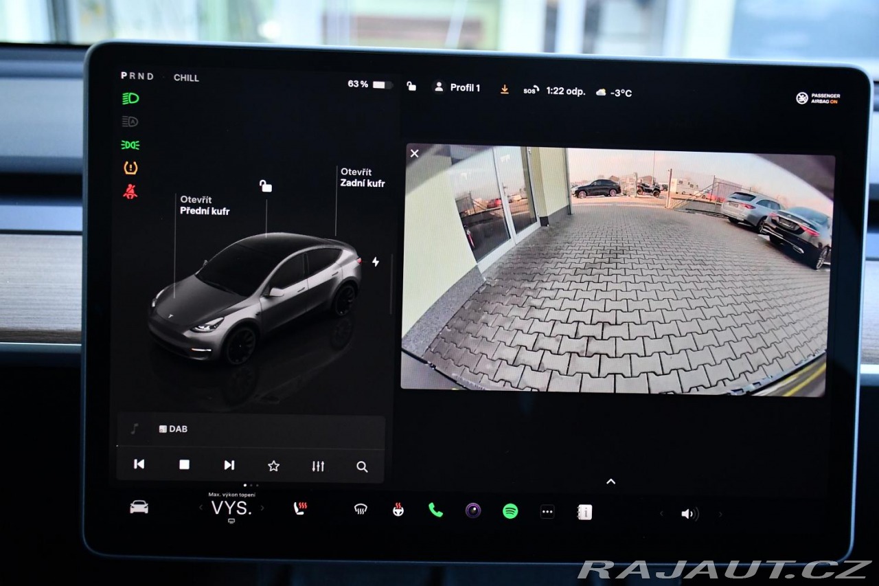Tap Otevřít Přední kufr

[x=204, y=205]
